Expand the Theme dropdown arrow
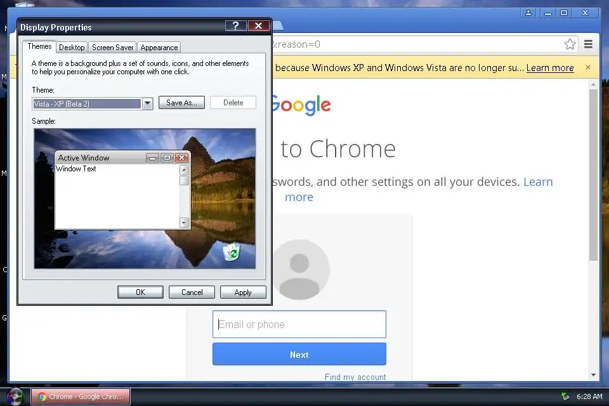609x406 pixels. click(147, 104)
